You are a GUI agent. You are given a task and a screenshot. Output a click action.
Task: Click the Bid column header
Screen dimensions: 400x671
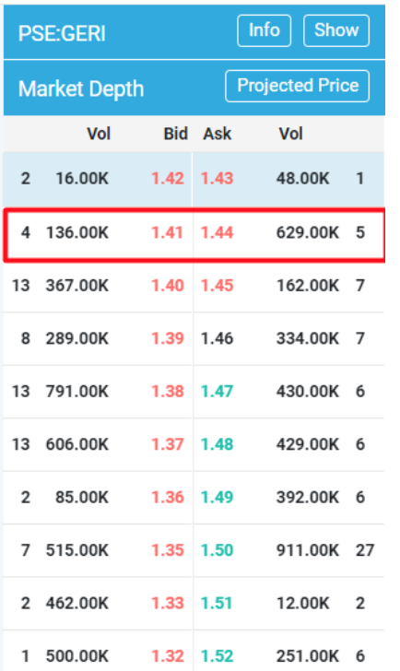coord(175,134)
